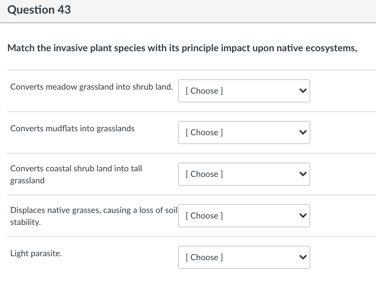Click the 'Converts mudflats into grasslands' label
Screen dimensions: 376x281
(x=72, y=128)
